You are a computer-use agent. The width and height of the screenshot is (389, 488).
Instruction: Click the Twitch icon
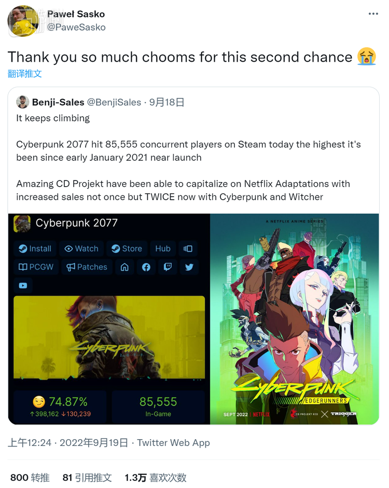tap(168, 267)
